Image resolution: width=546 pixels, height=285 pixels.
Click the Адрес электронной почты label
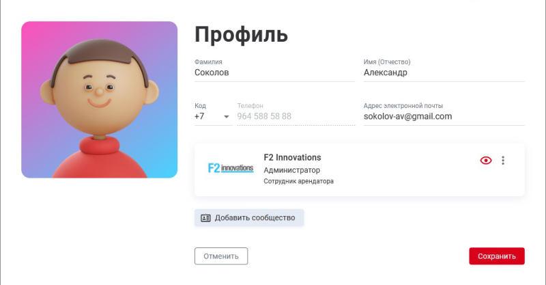[403, 106]
